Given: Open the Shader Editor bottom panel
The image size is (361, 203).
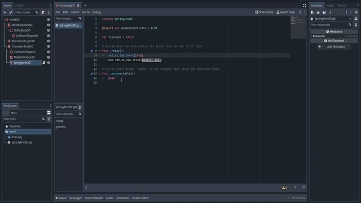Looking at the screenshot, I should click(140, 198).
